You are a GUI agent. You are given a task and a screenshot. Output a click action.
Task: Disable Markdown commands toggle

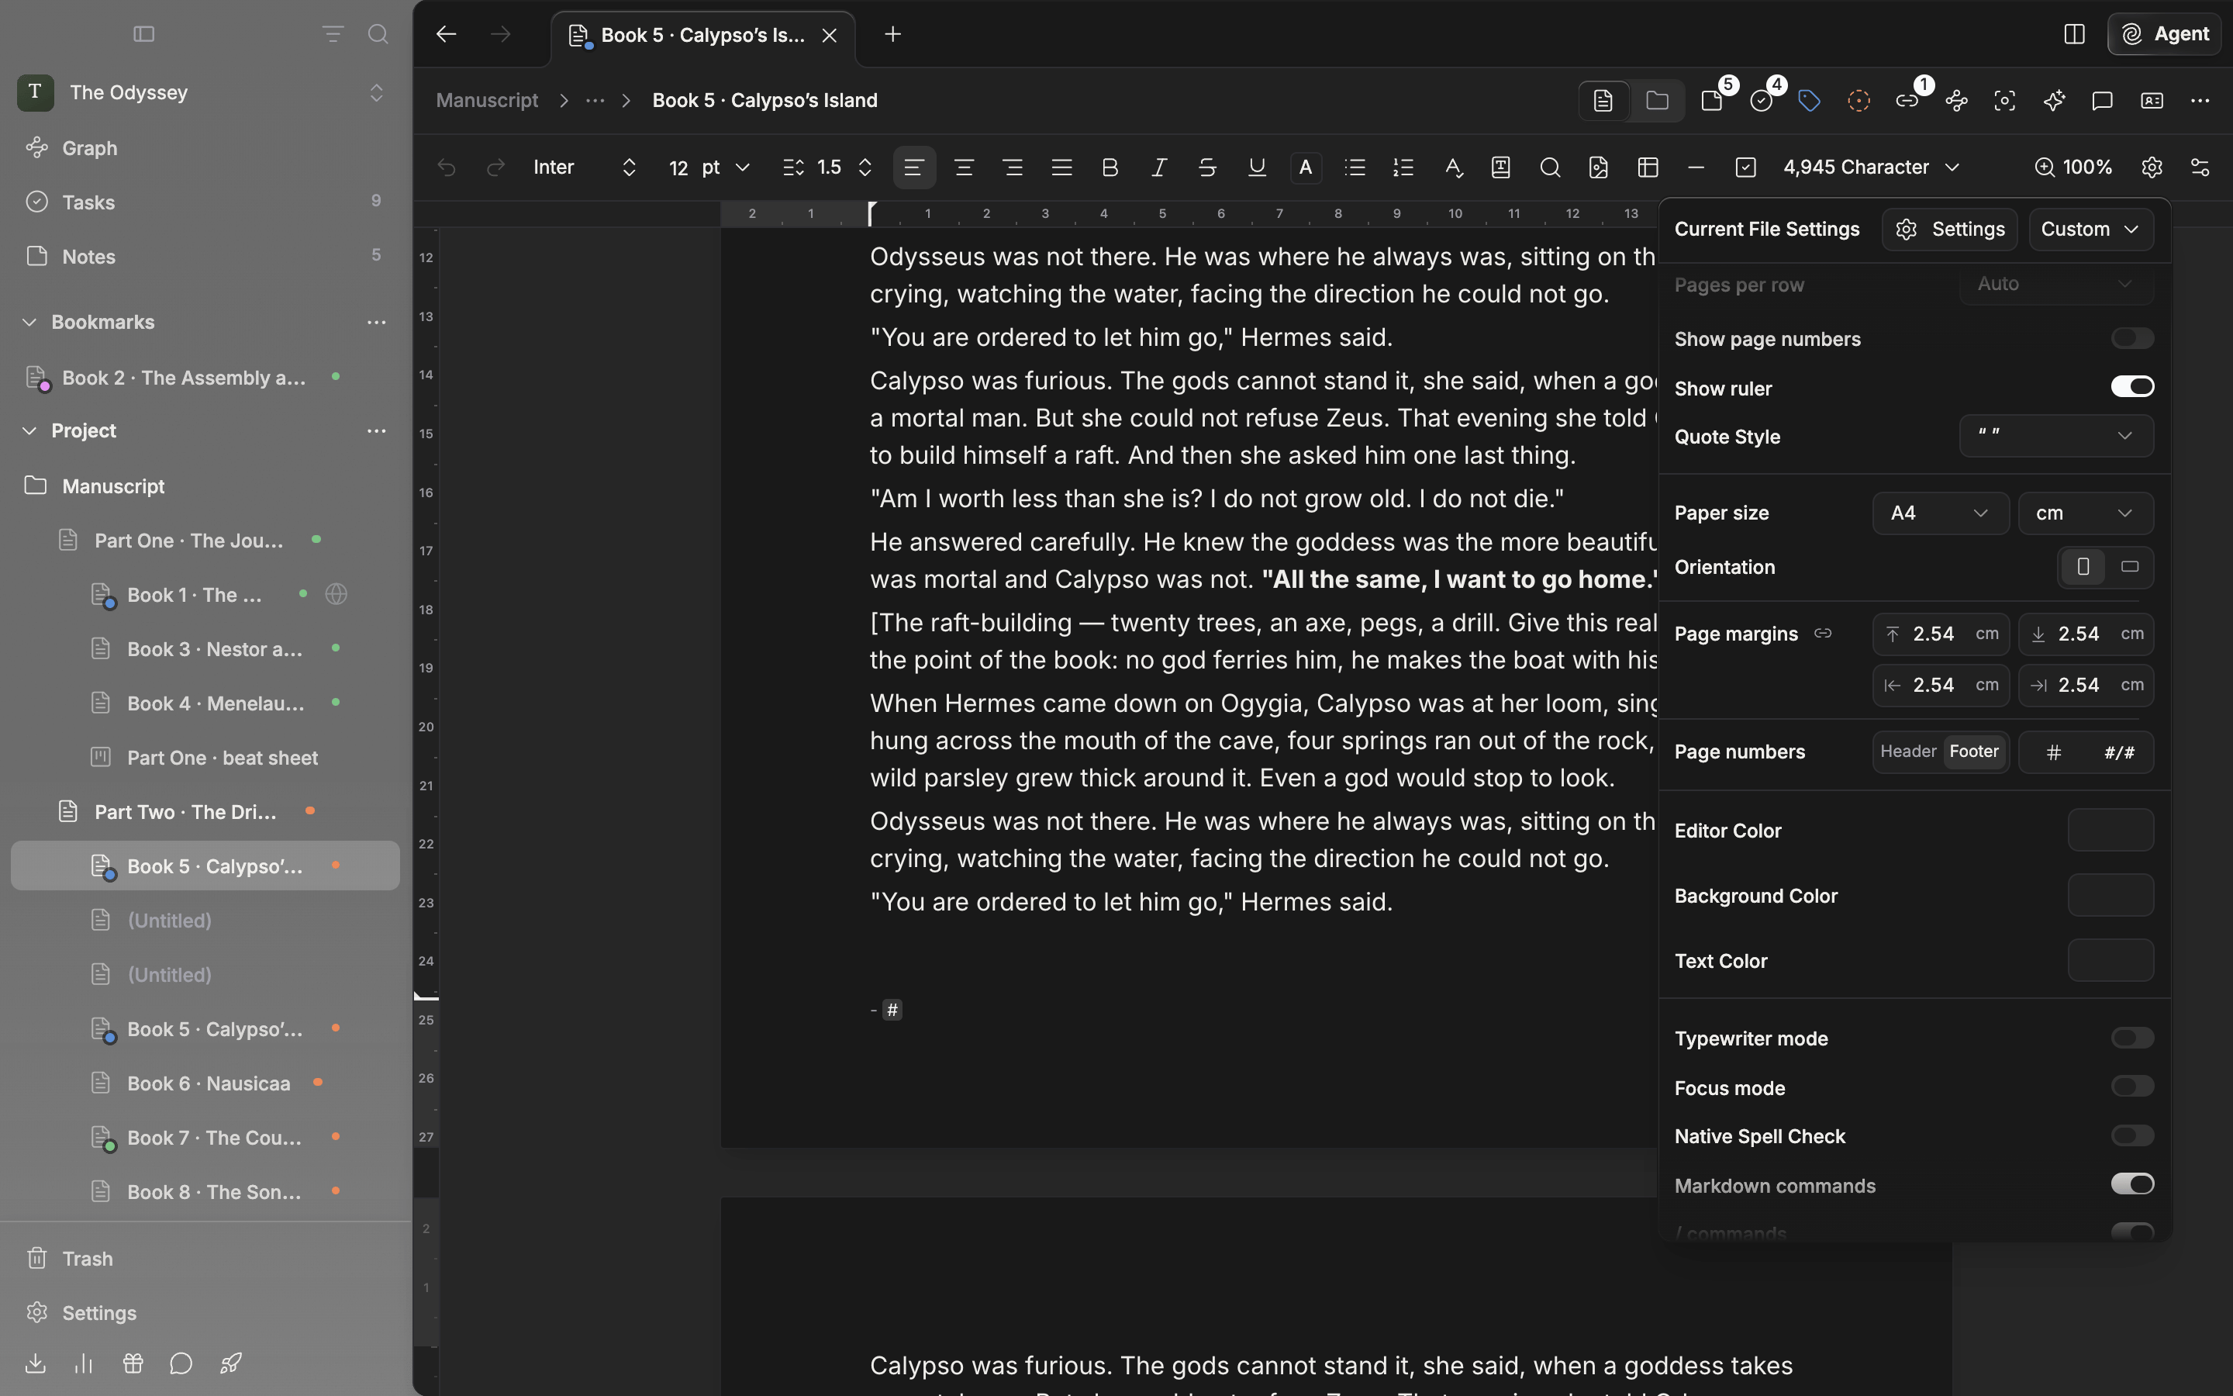pyautogui.click(x=2131, y=1184)
